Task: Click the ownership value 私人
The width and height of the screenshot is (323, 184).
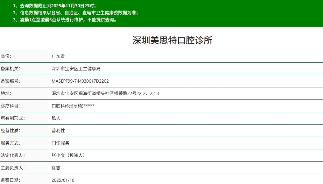Action: point(55,118)
